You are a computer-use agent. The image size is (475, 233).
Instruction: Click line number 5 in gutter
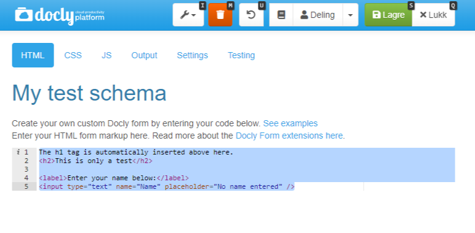coord(26,186)
